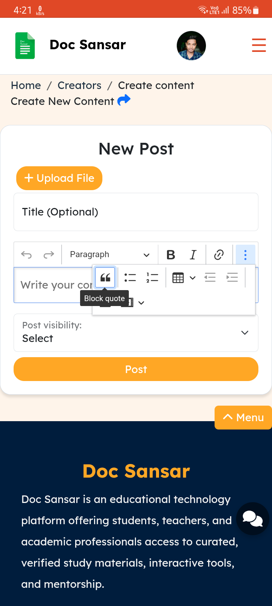This screenshot has width=272, height=606.
Task: Click the Upload File button
Action: coord(59,178)
